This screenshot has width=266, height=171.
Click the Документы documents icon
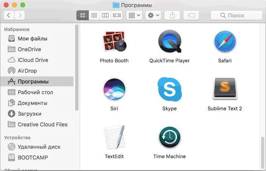pyautogui.click(x=12, y=103)
